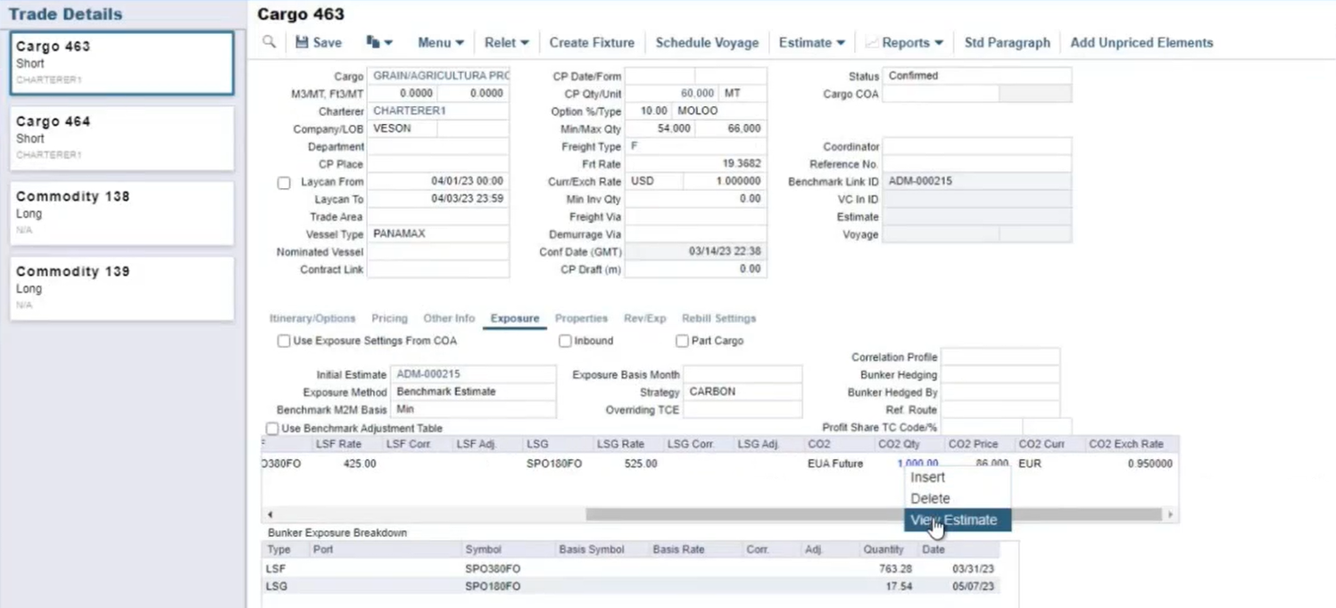The height and width of the screenshot is (608, 1336).
Task: Expand the Menu dropdown
Action: coord(441,43)
